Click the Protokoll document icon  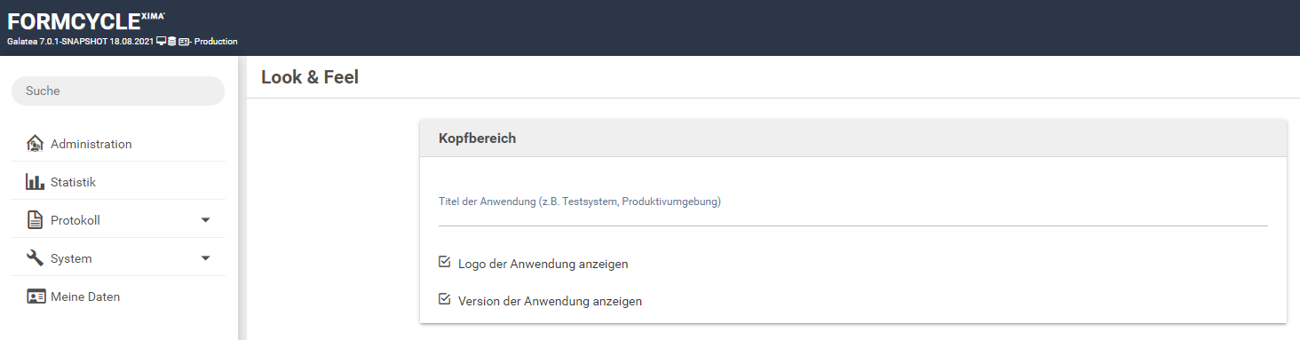tap(36, 220)
